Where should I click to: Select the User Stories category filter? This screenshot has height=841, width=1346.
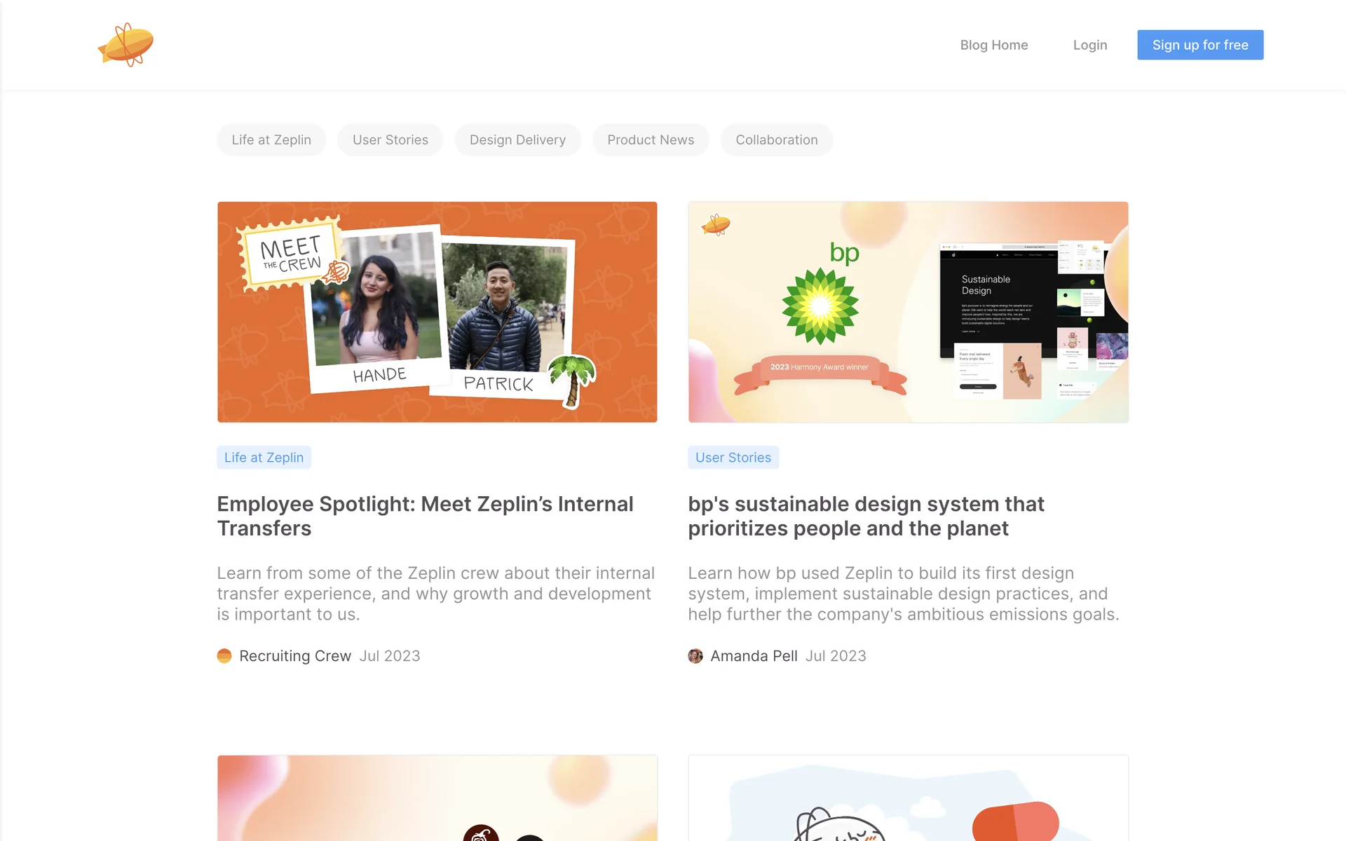[390, 140]
